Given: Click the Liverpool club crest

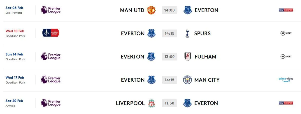Looking at the screenshot, I should click(151, 103).
